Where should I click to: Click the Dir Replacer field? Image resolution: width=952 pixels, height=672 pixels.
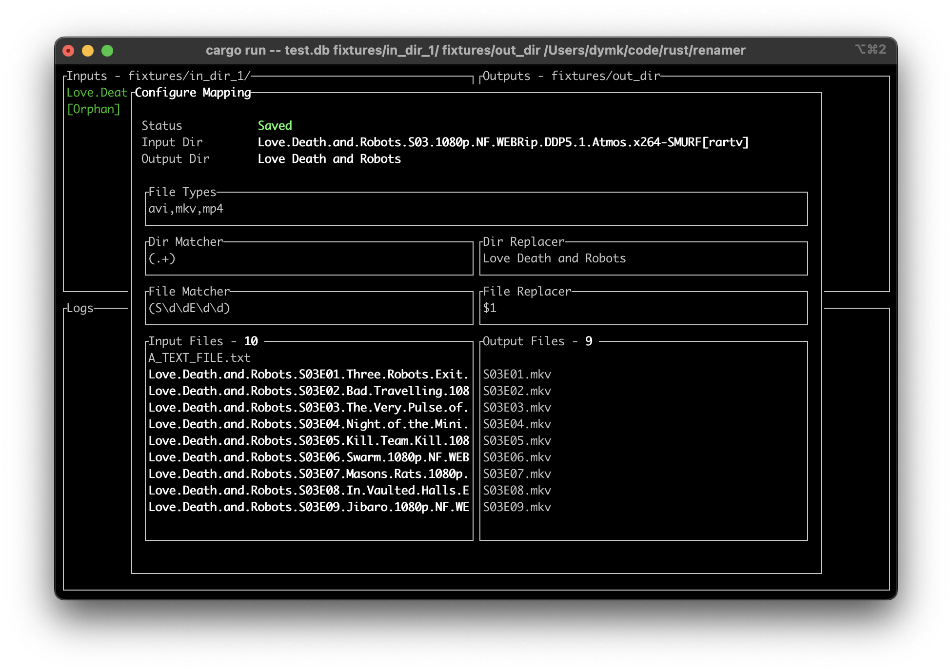[x=643, y=259]
